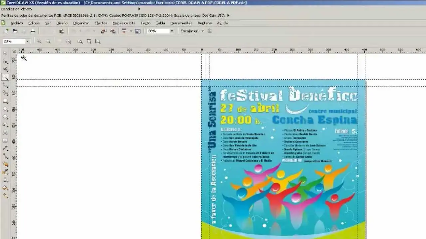Click the 28% zoom level input field
The width and height of the screenshot is (426, 239).
coord(158,31)
